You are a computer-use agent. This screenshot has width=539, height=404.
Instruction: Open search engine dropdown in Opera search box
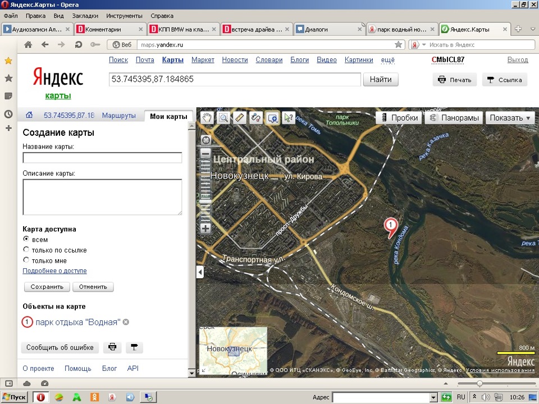tap(424, 45)
